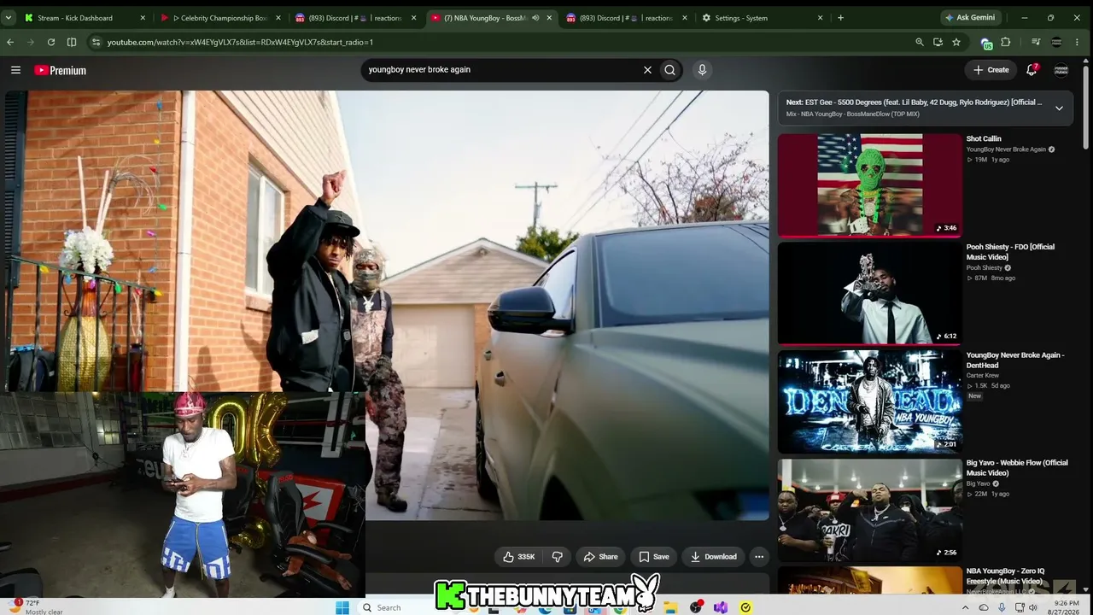Go back in the browser
1093x615 pixels.
pos(10,42)
